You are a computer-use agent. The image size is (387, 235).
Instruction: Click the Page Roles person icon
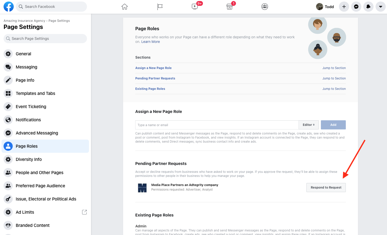(8, 146)
